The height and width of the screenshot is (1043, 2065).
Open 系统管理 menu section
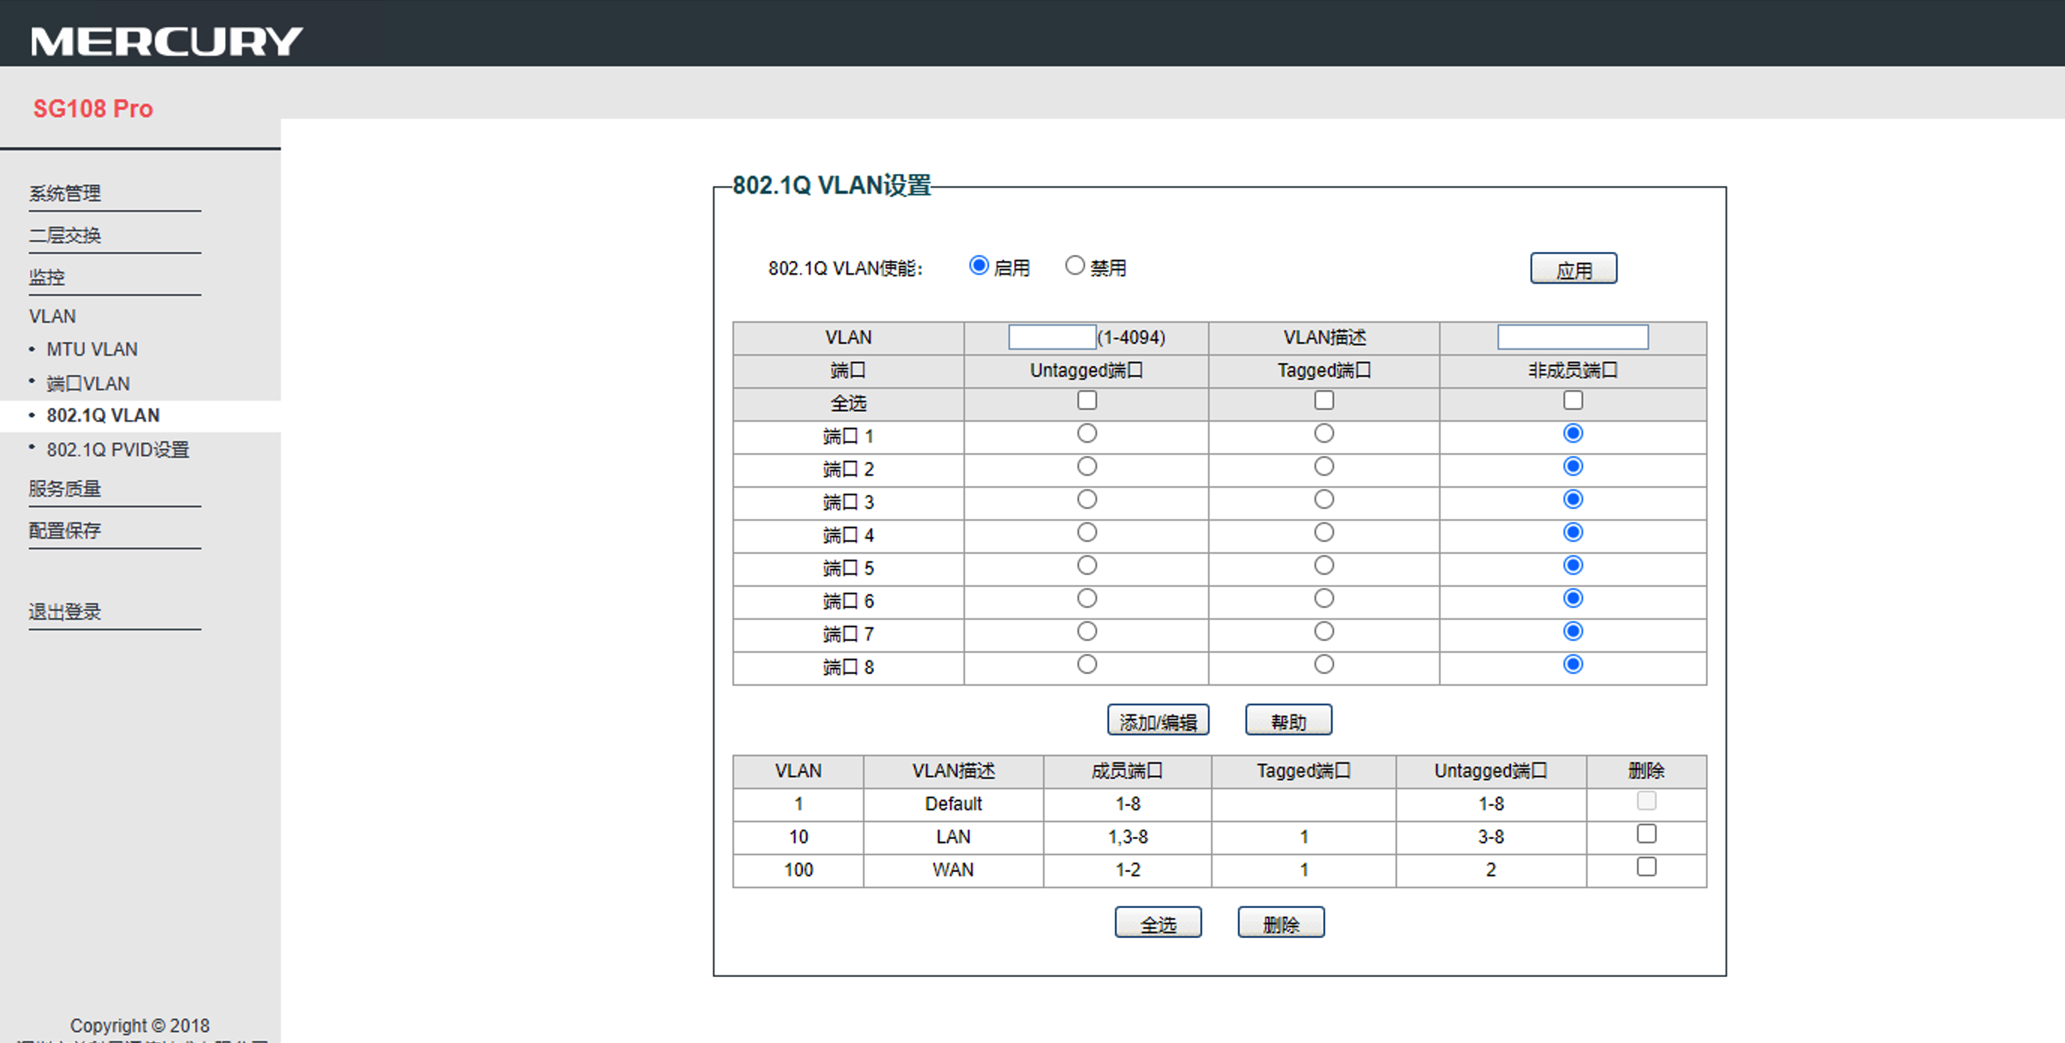click(x=65, y=193)
